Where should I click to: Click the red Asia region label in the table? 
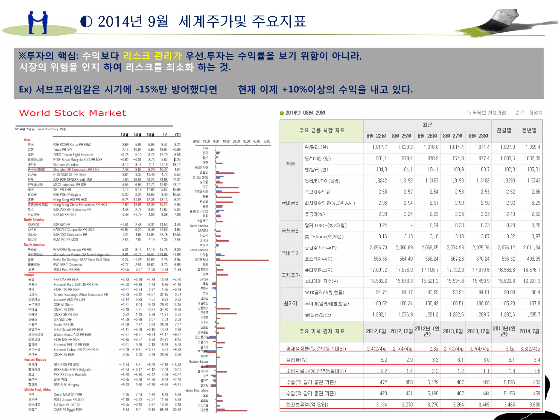[x=27, y=140]
